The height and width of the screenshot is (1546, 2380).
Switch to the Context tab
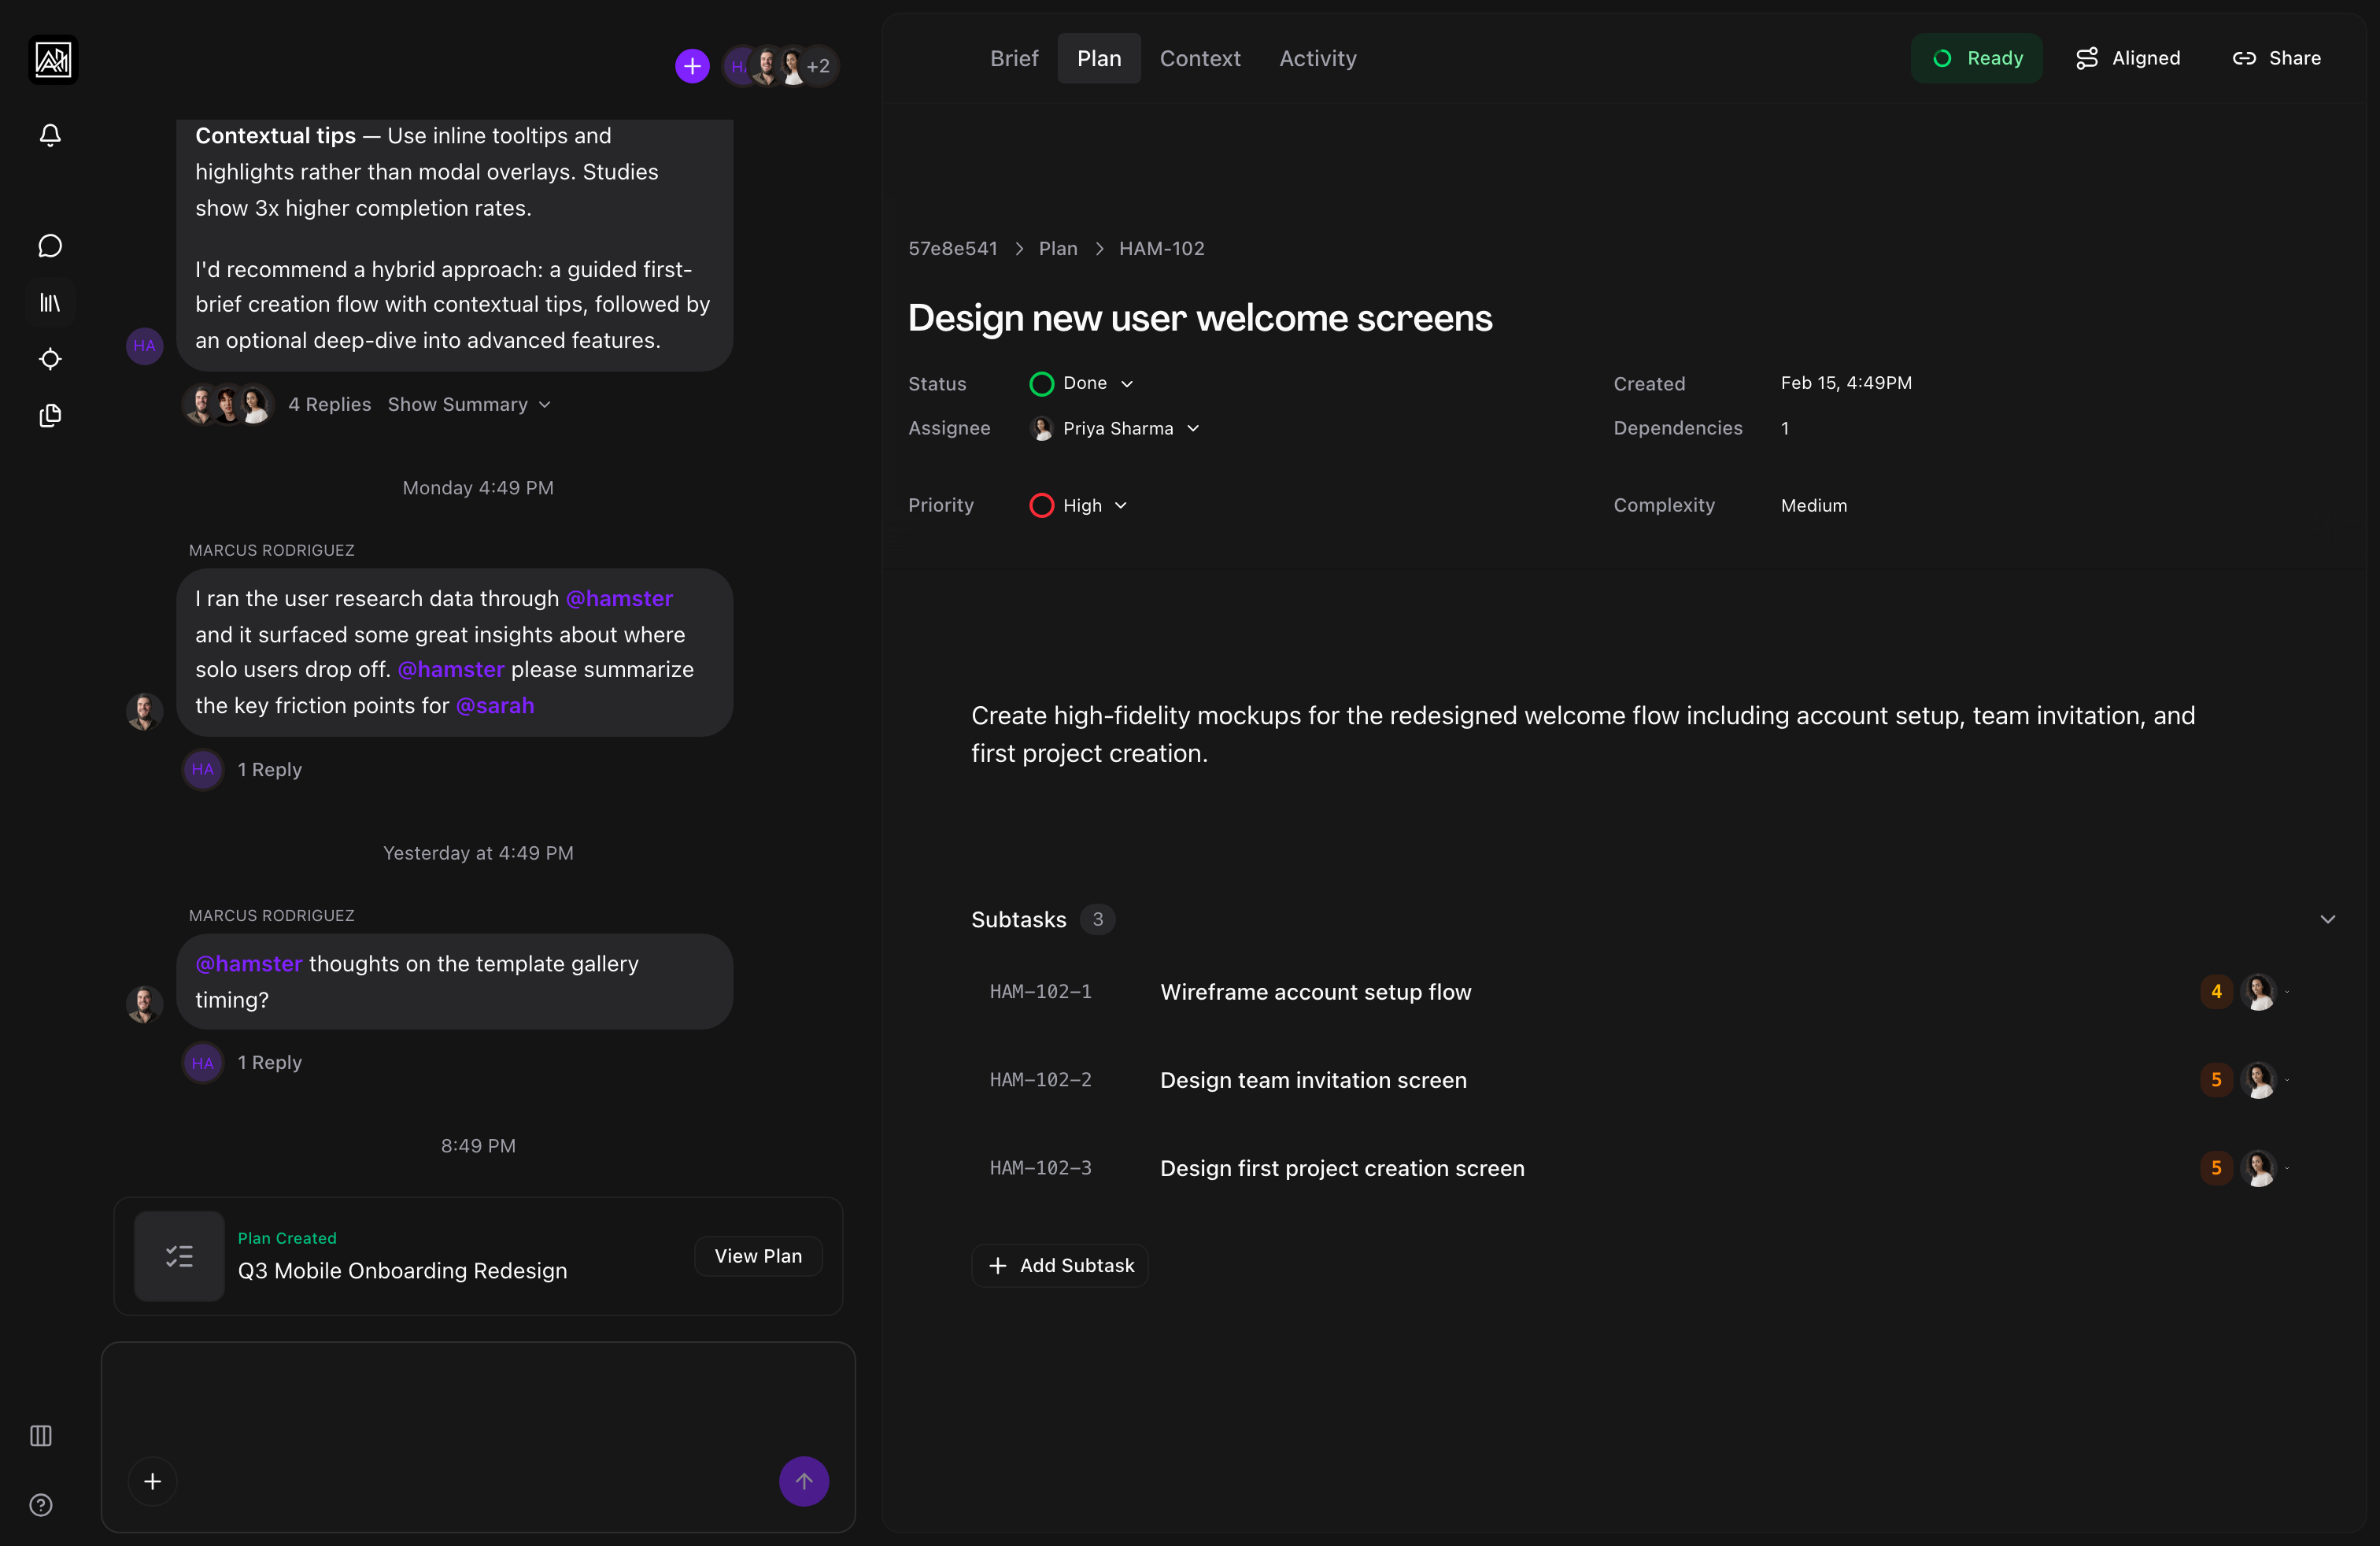(x=1199, y=58)
